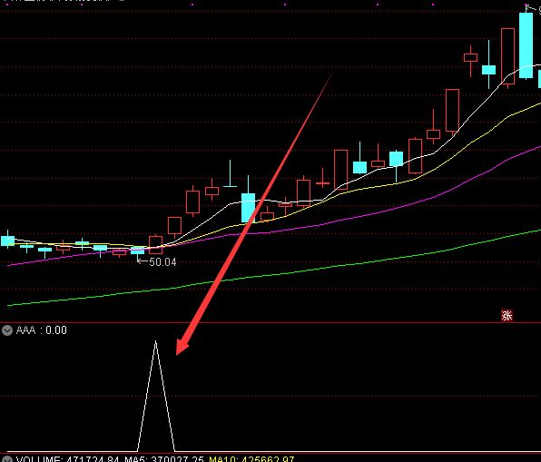Expand the AAA indicator dropdown chevron
This screenshot has width=541, height=462.
point(7,330)
